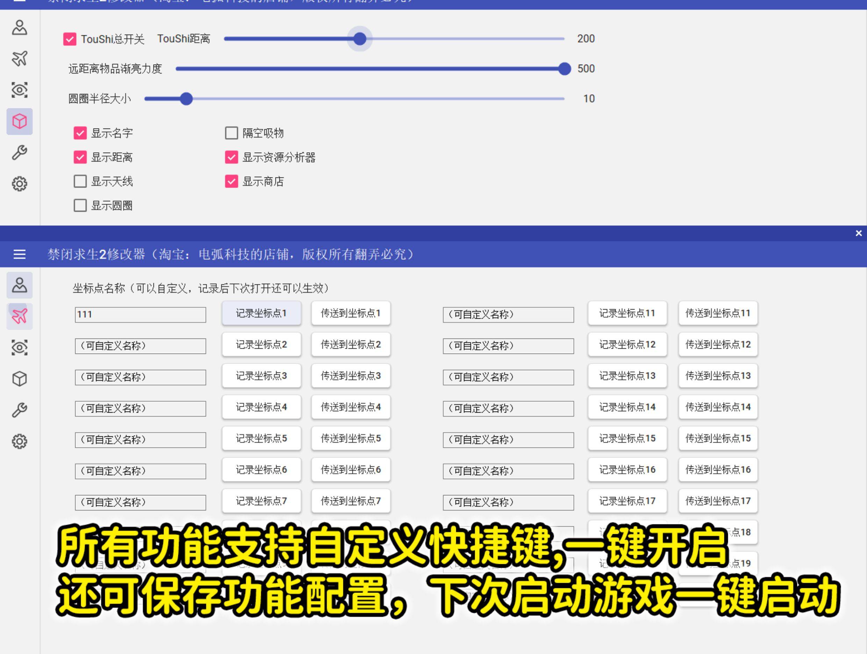Open the hamburger menu in lower window
867x654 pixels.
pyautogui.click(x=20, y=255)
